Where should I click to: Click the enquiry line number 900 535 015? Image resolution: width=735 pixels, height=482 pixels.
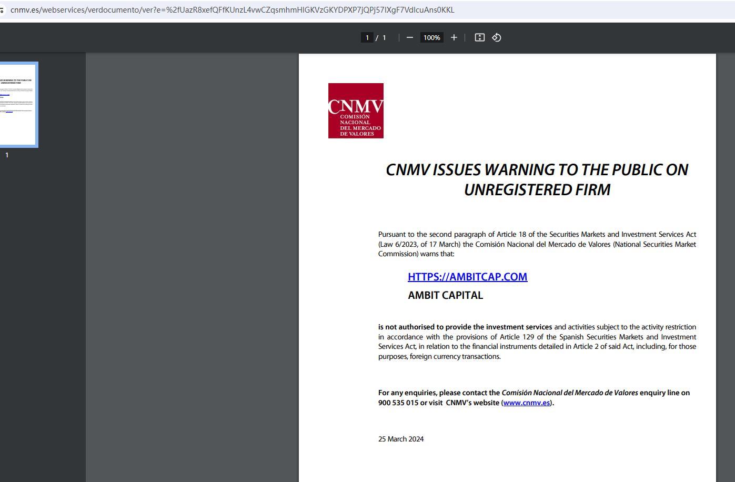click(398, 403)
